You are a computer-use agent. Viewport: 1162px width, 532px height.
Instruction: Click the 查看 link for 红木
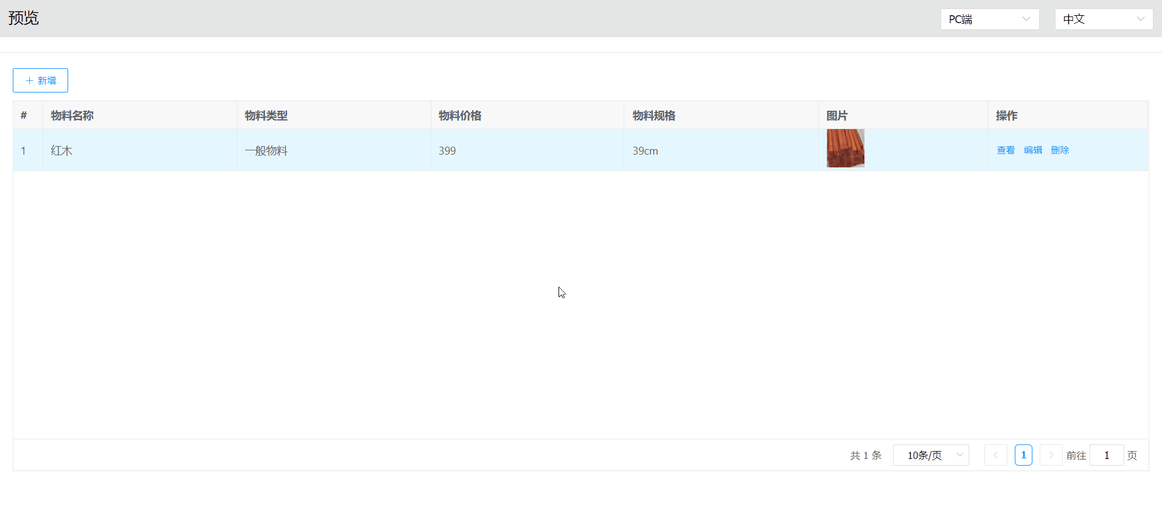(x=1005, y=150)
